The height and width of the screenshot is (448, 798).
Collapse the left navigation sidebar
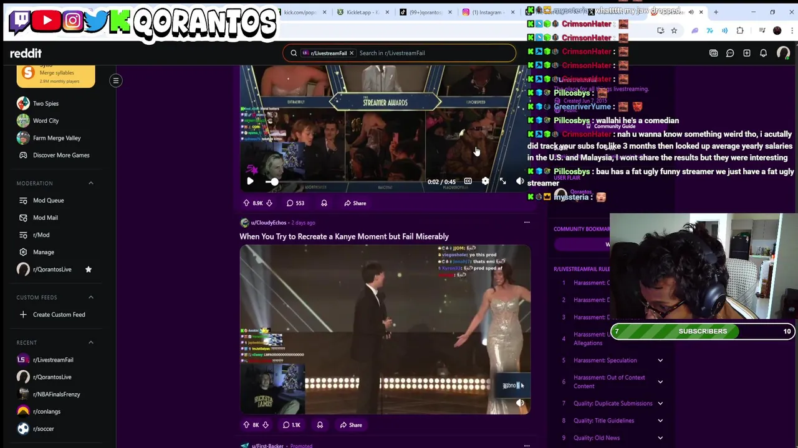(115, 80)
